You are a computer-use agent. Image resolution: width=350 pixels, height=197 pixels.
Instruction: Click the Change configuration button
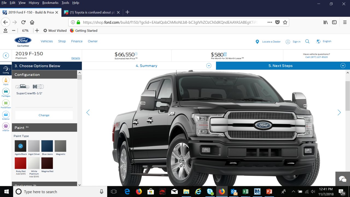coord(44,115)
